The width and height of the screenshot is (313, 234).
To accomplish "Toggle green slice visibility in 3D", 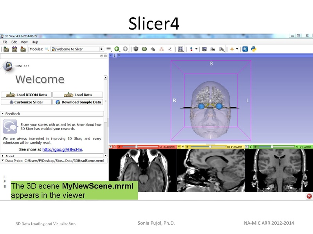I will pyautogui.click(x=255, y=147).
